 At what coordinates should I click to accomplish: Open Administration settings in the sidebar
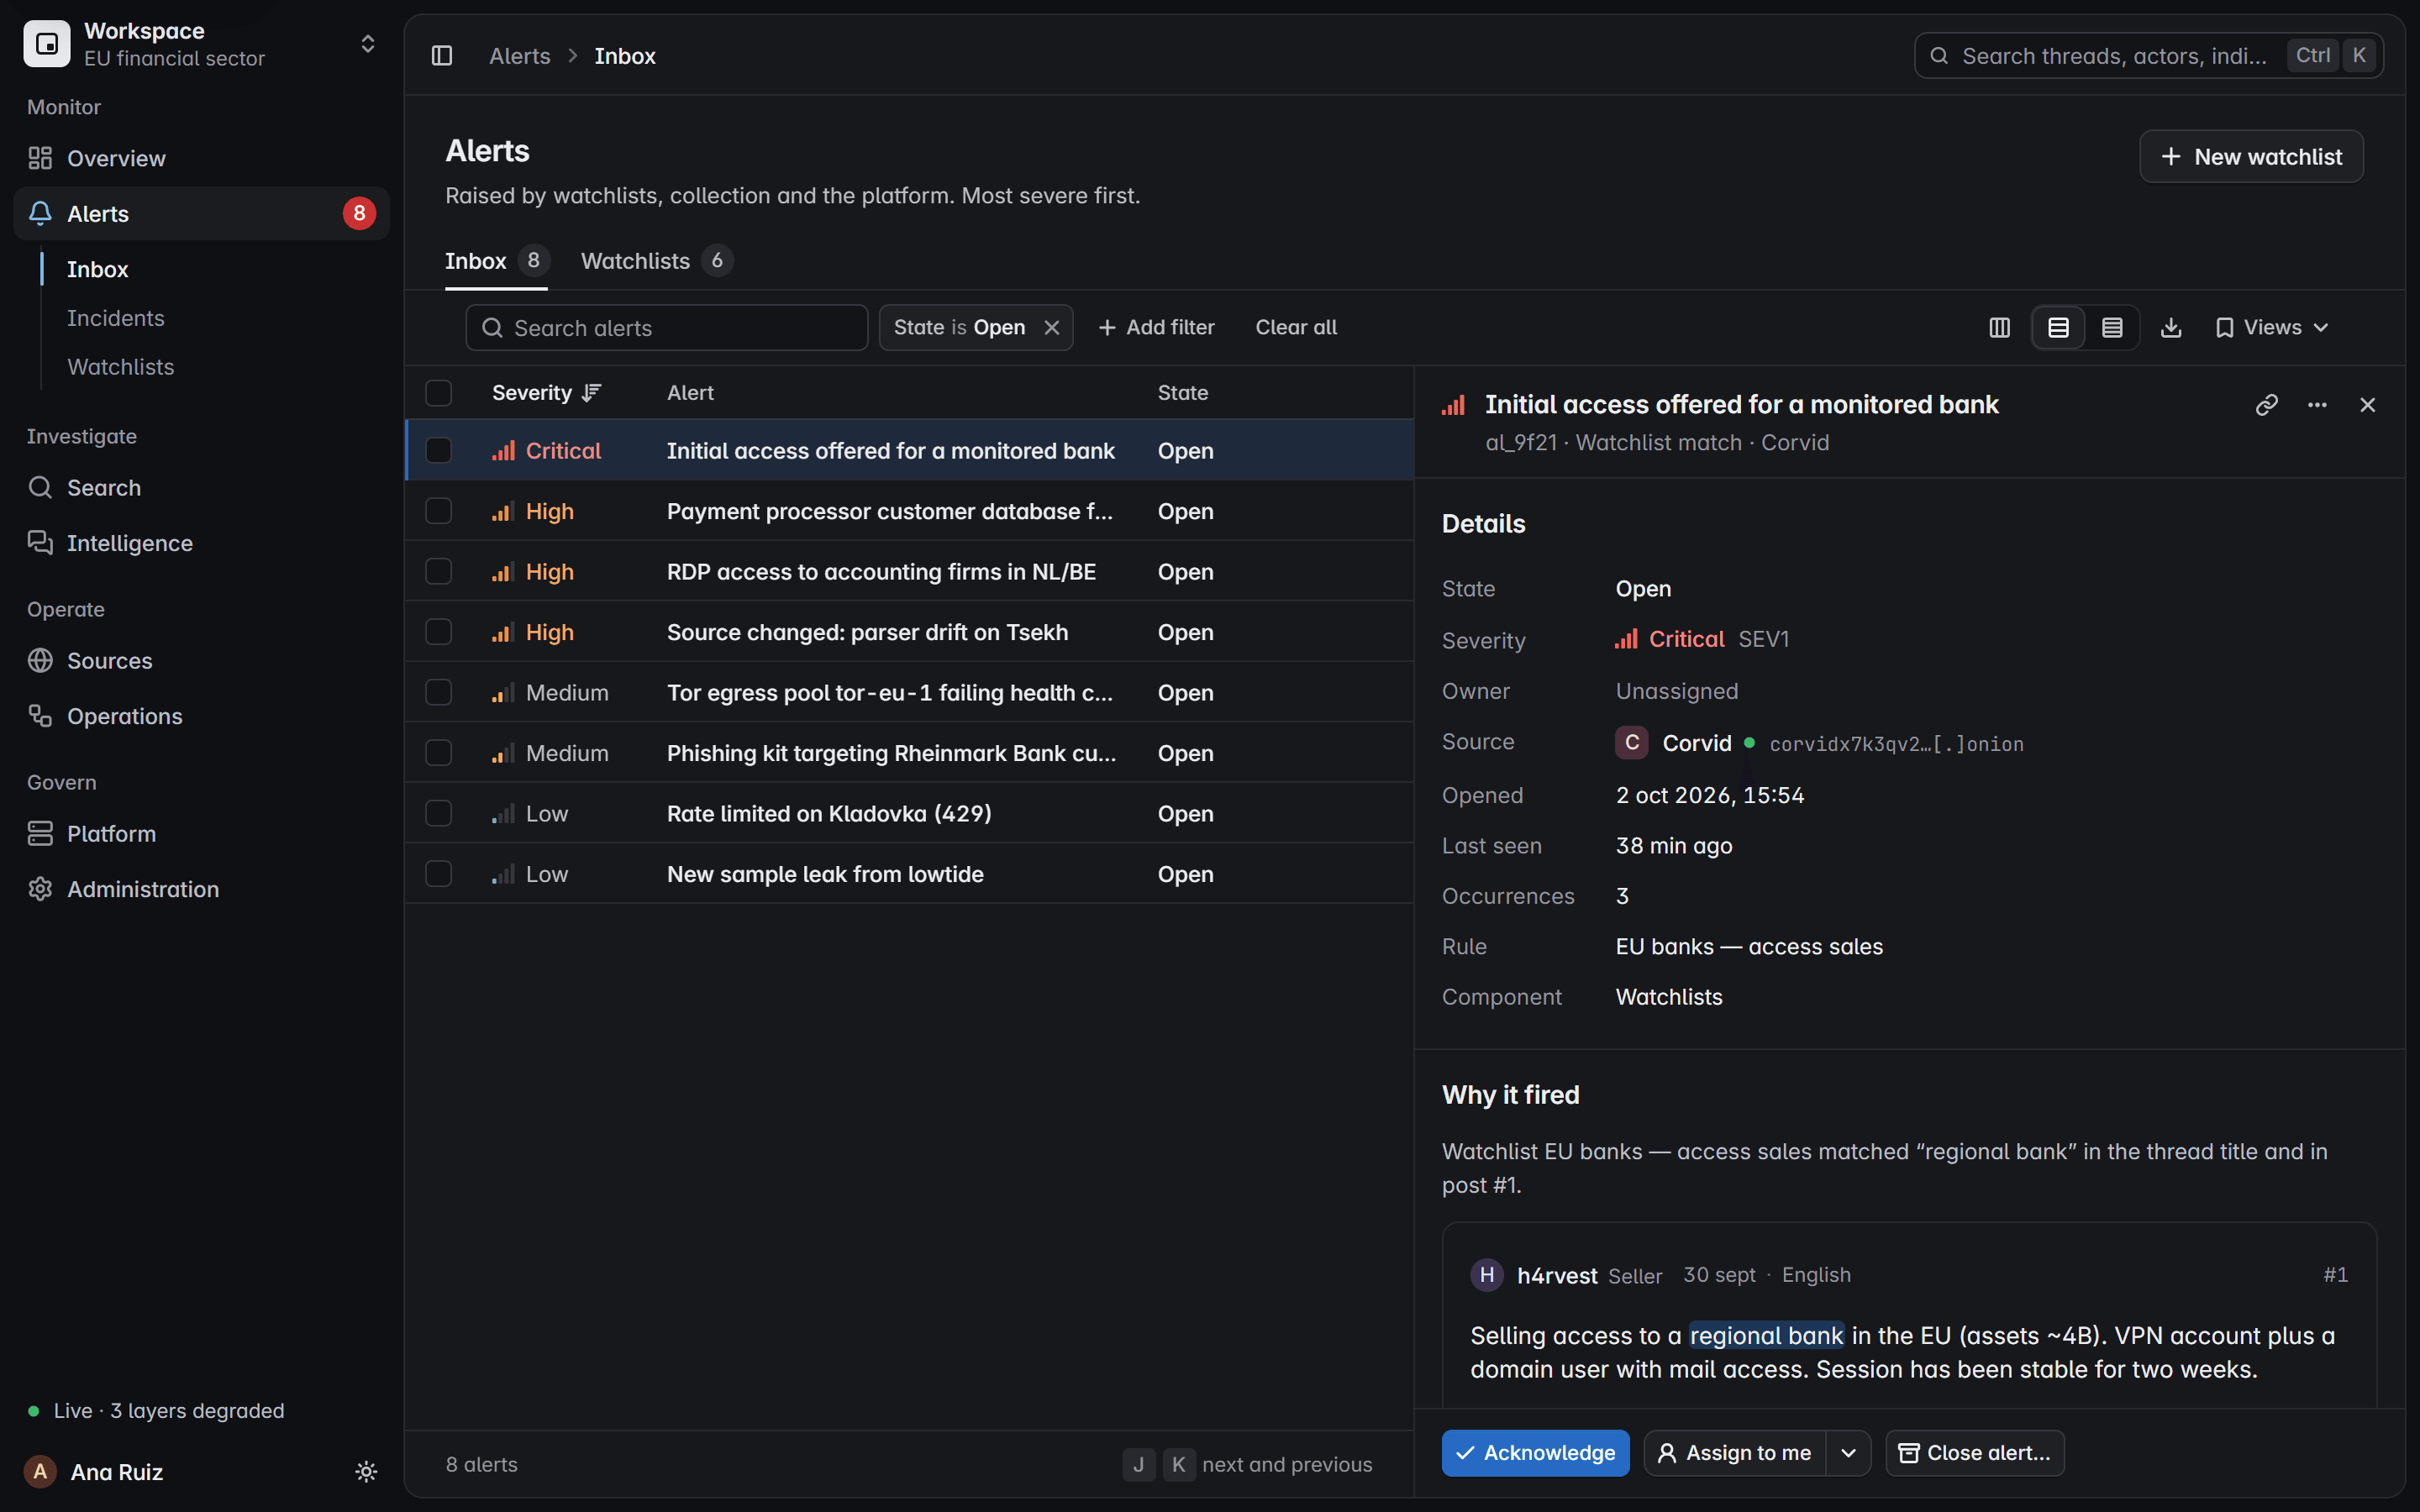tap(201, 889)
